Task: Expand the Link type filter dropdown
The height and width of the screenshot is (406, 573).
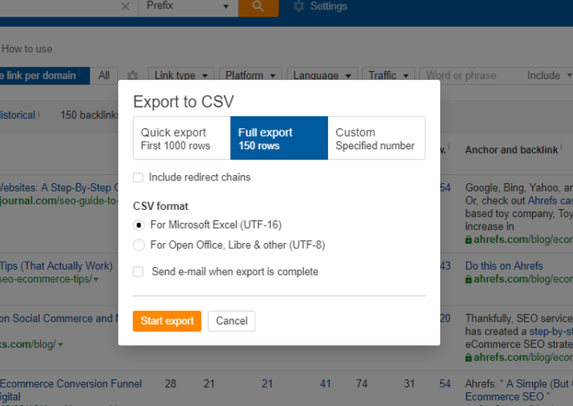Action: click(181, 75)
